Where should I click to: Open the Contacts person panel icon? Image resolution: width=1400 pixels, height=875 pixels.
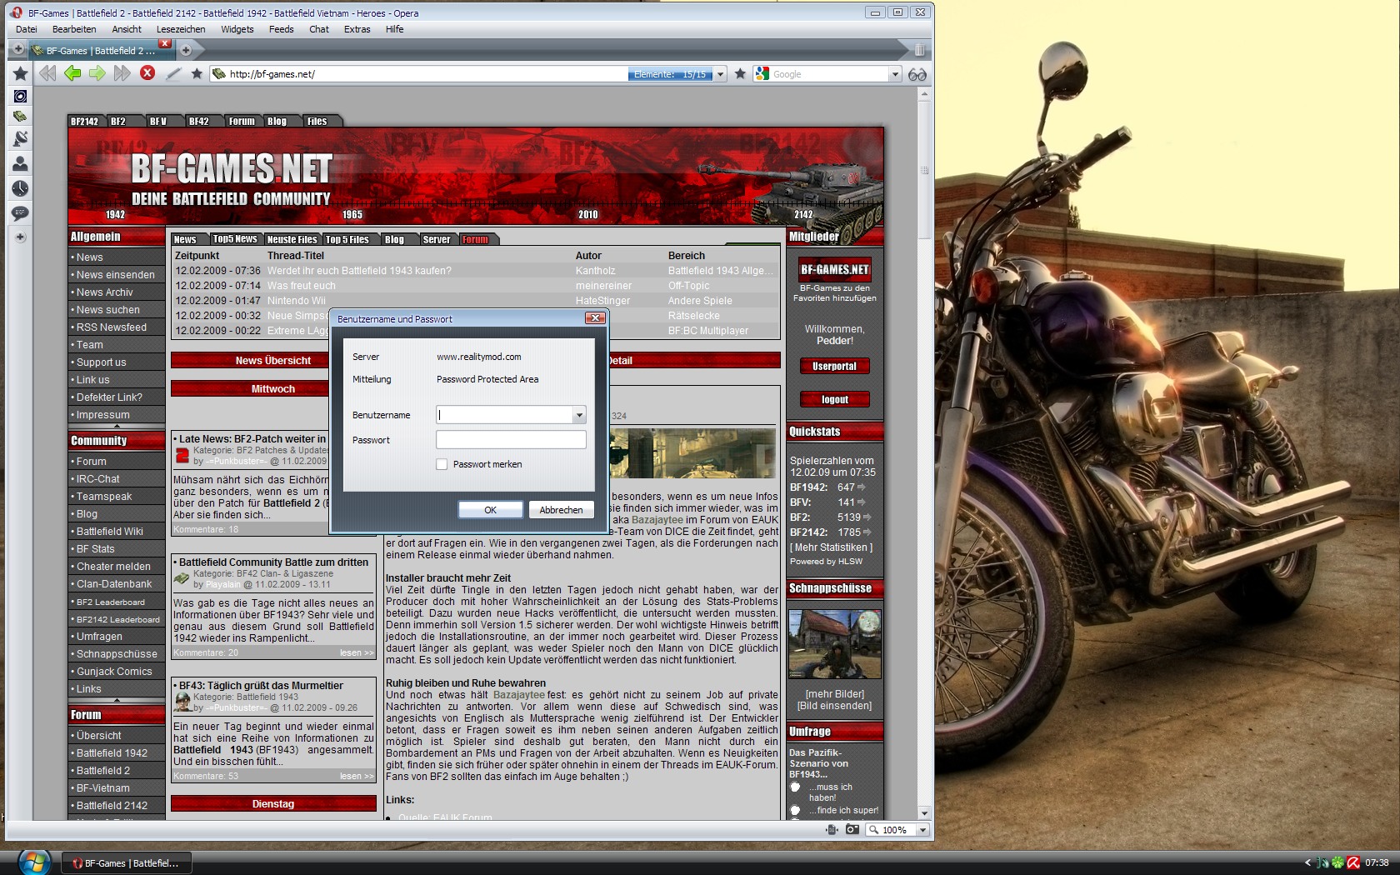(20, 163)
